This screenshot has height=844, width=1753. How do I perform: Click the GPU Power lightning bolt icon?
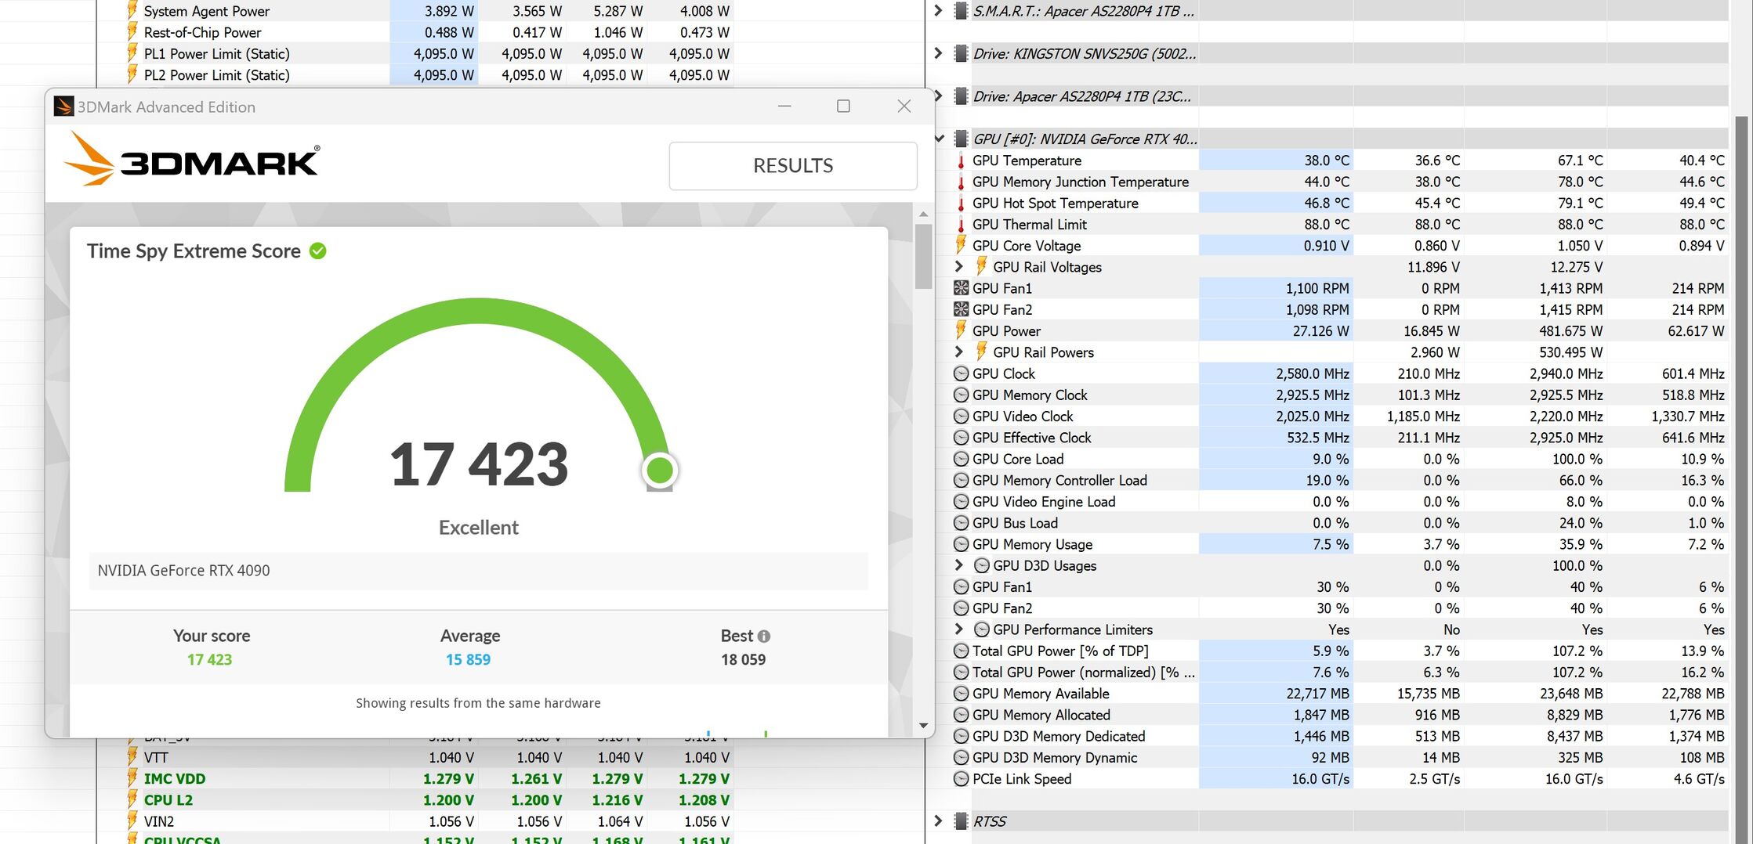(x=961, y=330)
